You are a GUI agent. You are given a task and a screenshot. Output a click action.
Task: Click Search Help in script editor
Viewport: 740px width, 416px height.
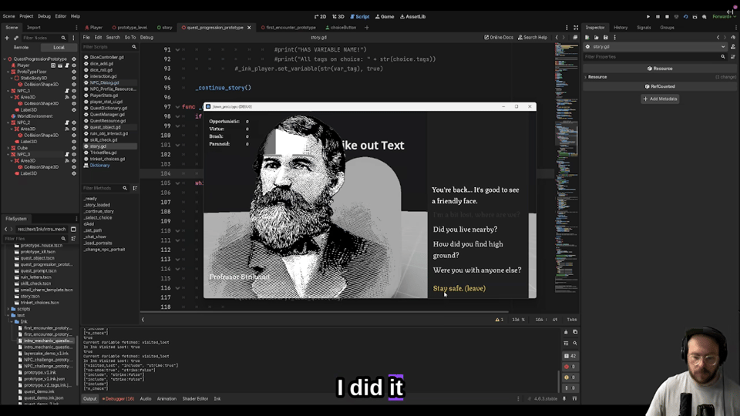533,37
